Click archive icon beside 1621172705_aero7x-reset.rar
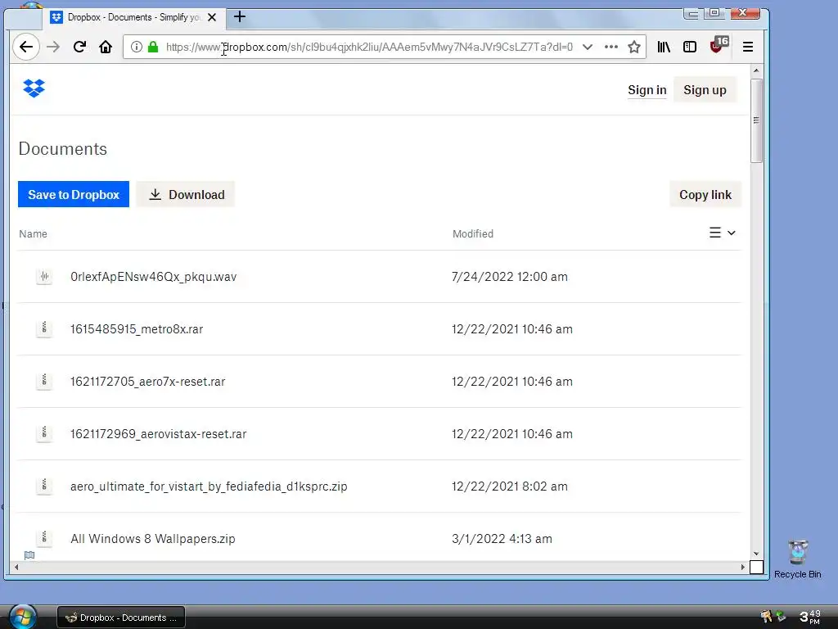Image resolution: width=838 pixels, height=629 pixels. click(44, 382)
